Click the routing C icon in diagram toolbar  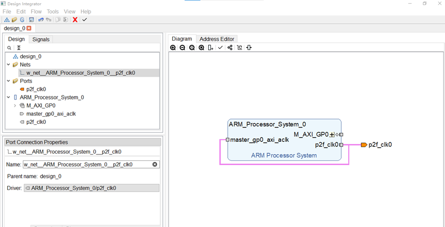coord(239,47)
